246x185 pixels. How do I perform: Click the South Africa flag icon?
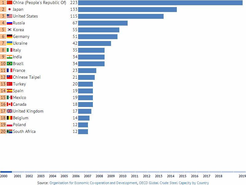(9, 131)
